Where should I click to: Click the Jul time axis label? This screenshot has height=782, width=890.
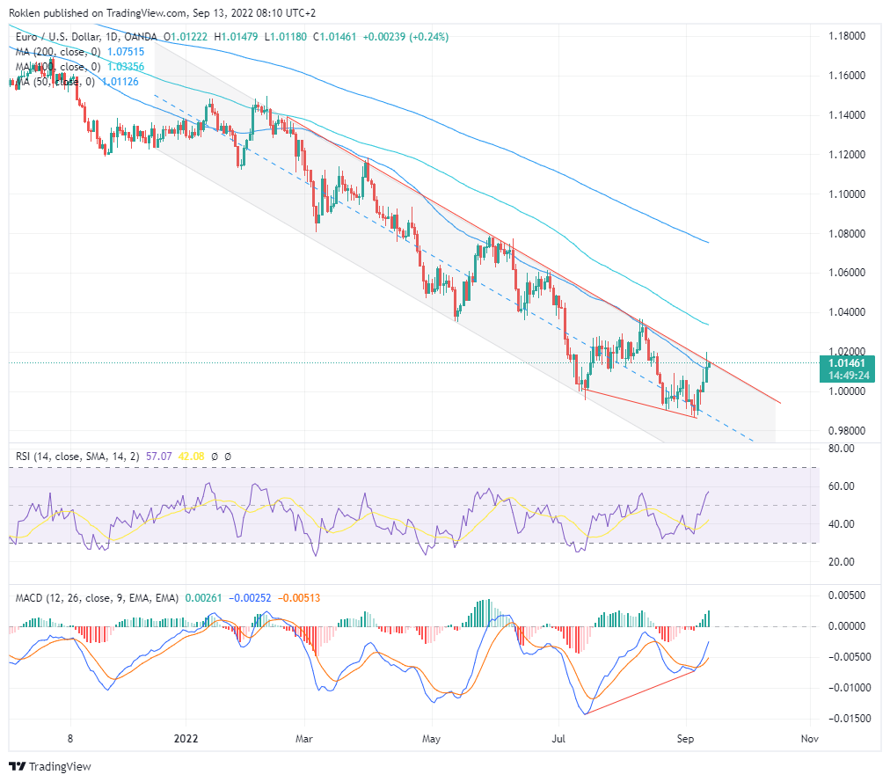pos(559,738)
